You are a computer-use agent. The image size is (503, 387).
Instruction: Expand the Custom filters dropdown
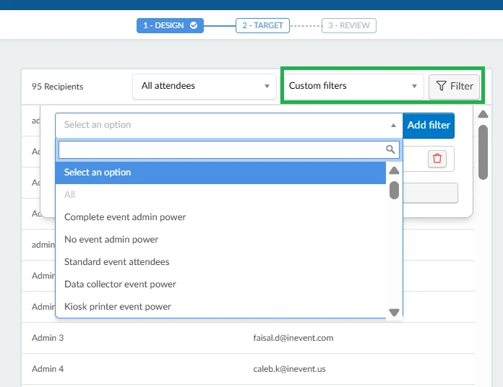[353, 86]
